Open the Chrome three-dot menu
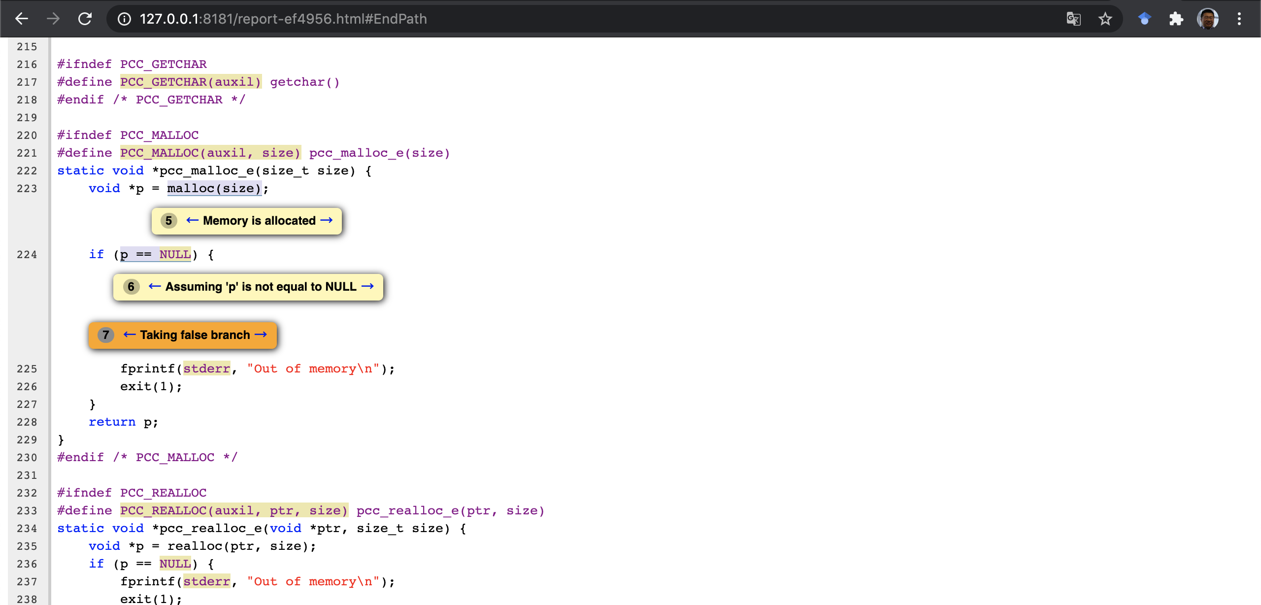 point(1239,19)
